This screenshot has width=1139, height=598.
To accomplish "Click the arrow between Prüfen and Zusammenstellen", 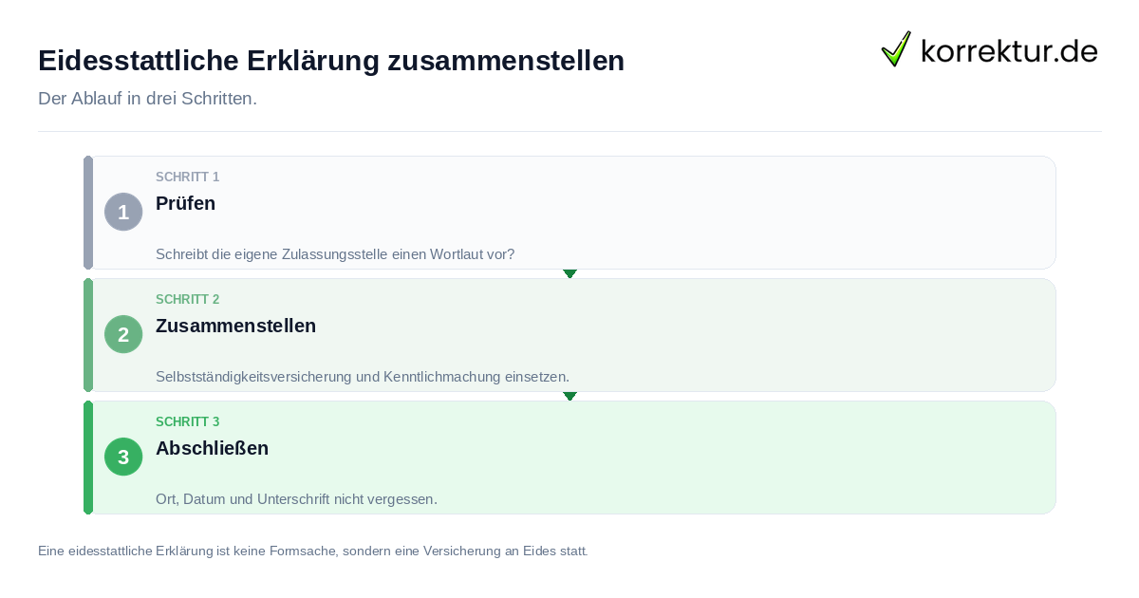I will 569,273.
